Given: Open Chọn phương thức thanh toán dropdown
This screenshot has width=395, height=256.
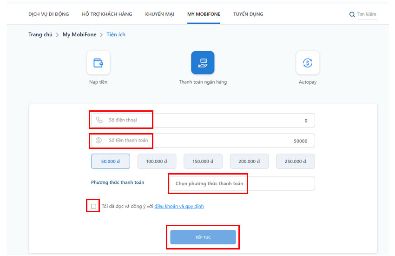Looking at the screenshot, I should tap(242, 183).
